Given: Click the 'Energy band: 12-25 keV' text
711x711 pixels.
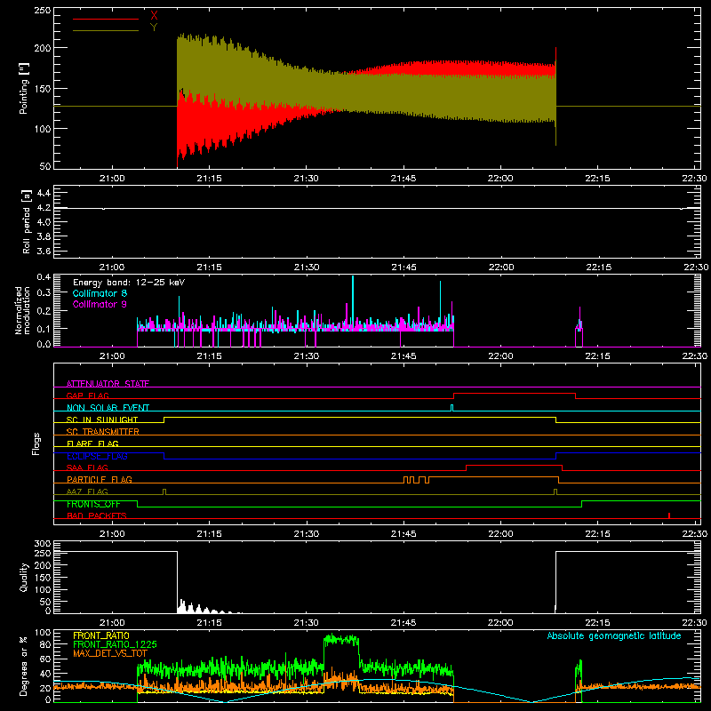Looking at the screenshot, I should [129, 283].
